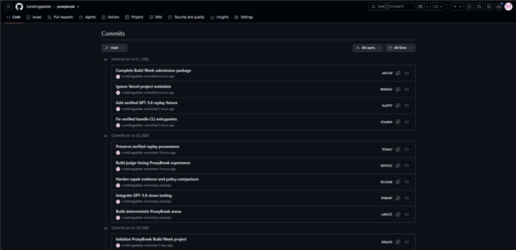Open the hamburger navigation menu
Screen dimensions: 516x250
click(8, 6)
